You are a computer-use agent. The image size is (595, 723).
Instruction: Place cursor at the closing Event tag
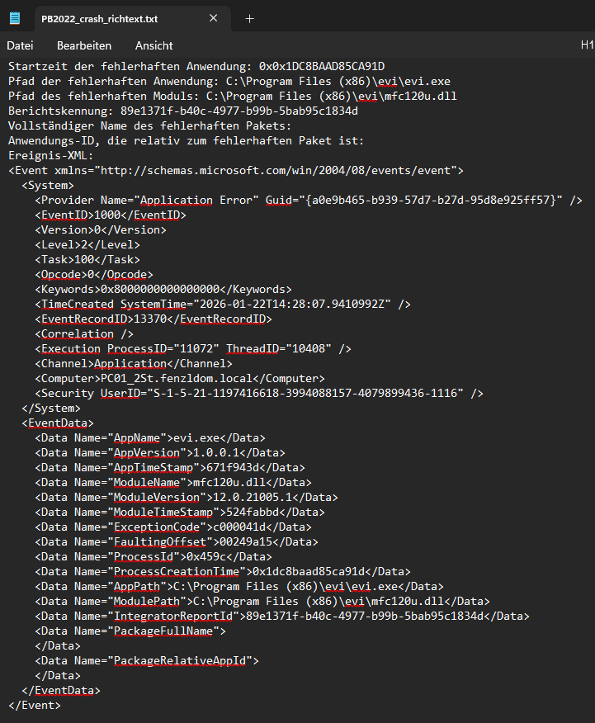coord(35,705)
